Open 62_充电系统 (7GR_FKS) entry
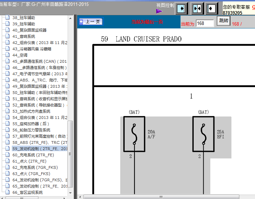 point(35,167)
